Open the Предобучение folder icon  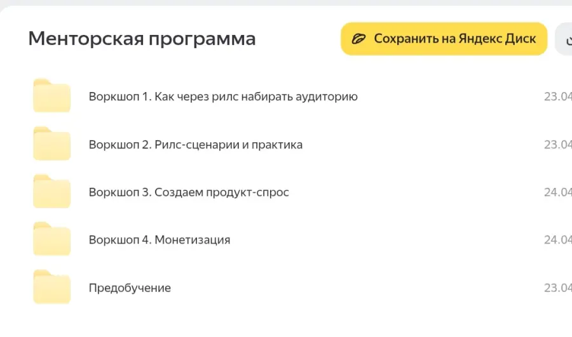pyautogui.click(x=51, y=287)
